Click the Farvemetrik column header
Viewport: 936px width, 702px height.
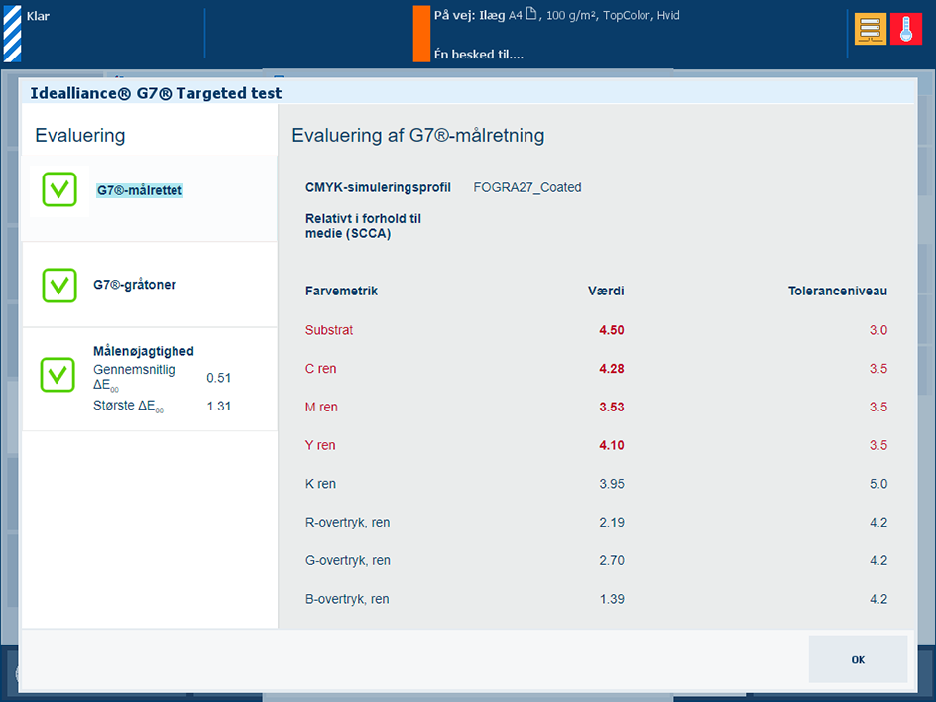pyautogui.click(x=341, y=291)
